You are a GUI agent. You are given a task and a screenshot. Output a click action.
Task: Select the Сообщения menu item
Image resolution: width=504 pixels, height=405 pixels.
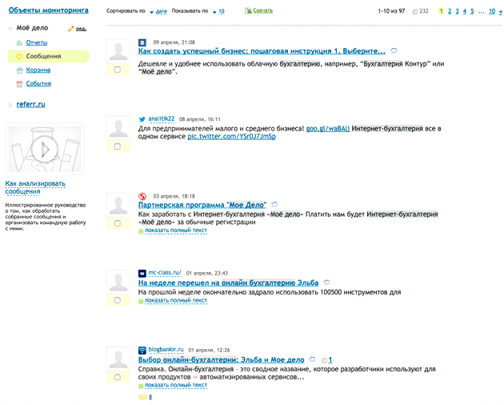point(49,56)
